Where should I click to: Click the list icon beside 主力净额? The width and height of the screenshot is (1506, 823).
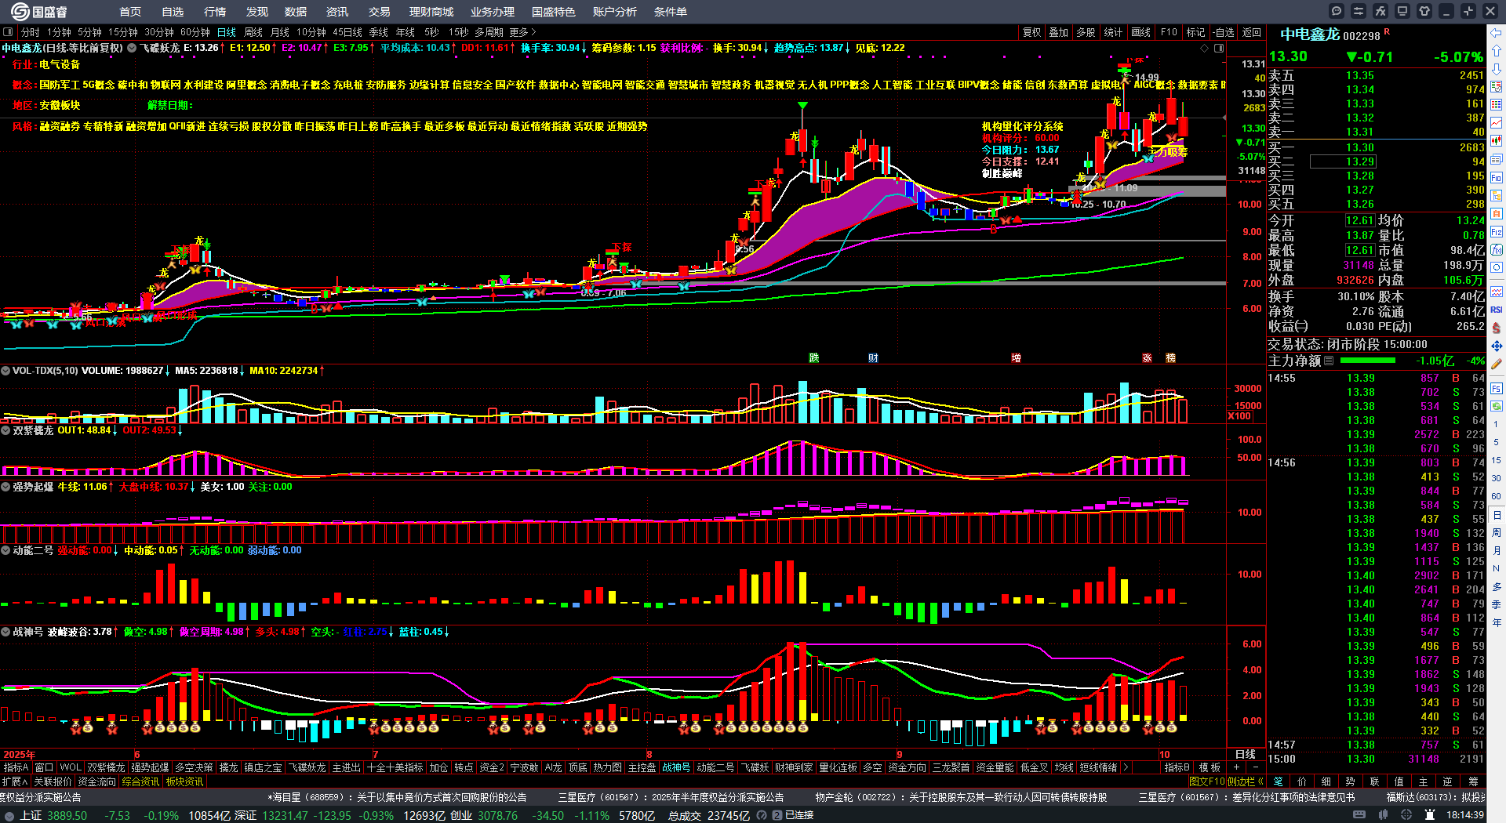[1329, 361]
